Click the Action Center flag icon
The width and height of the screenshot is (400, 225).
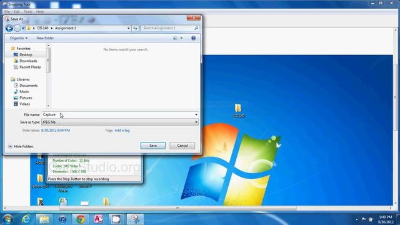coord(364,219)
